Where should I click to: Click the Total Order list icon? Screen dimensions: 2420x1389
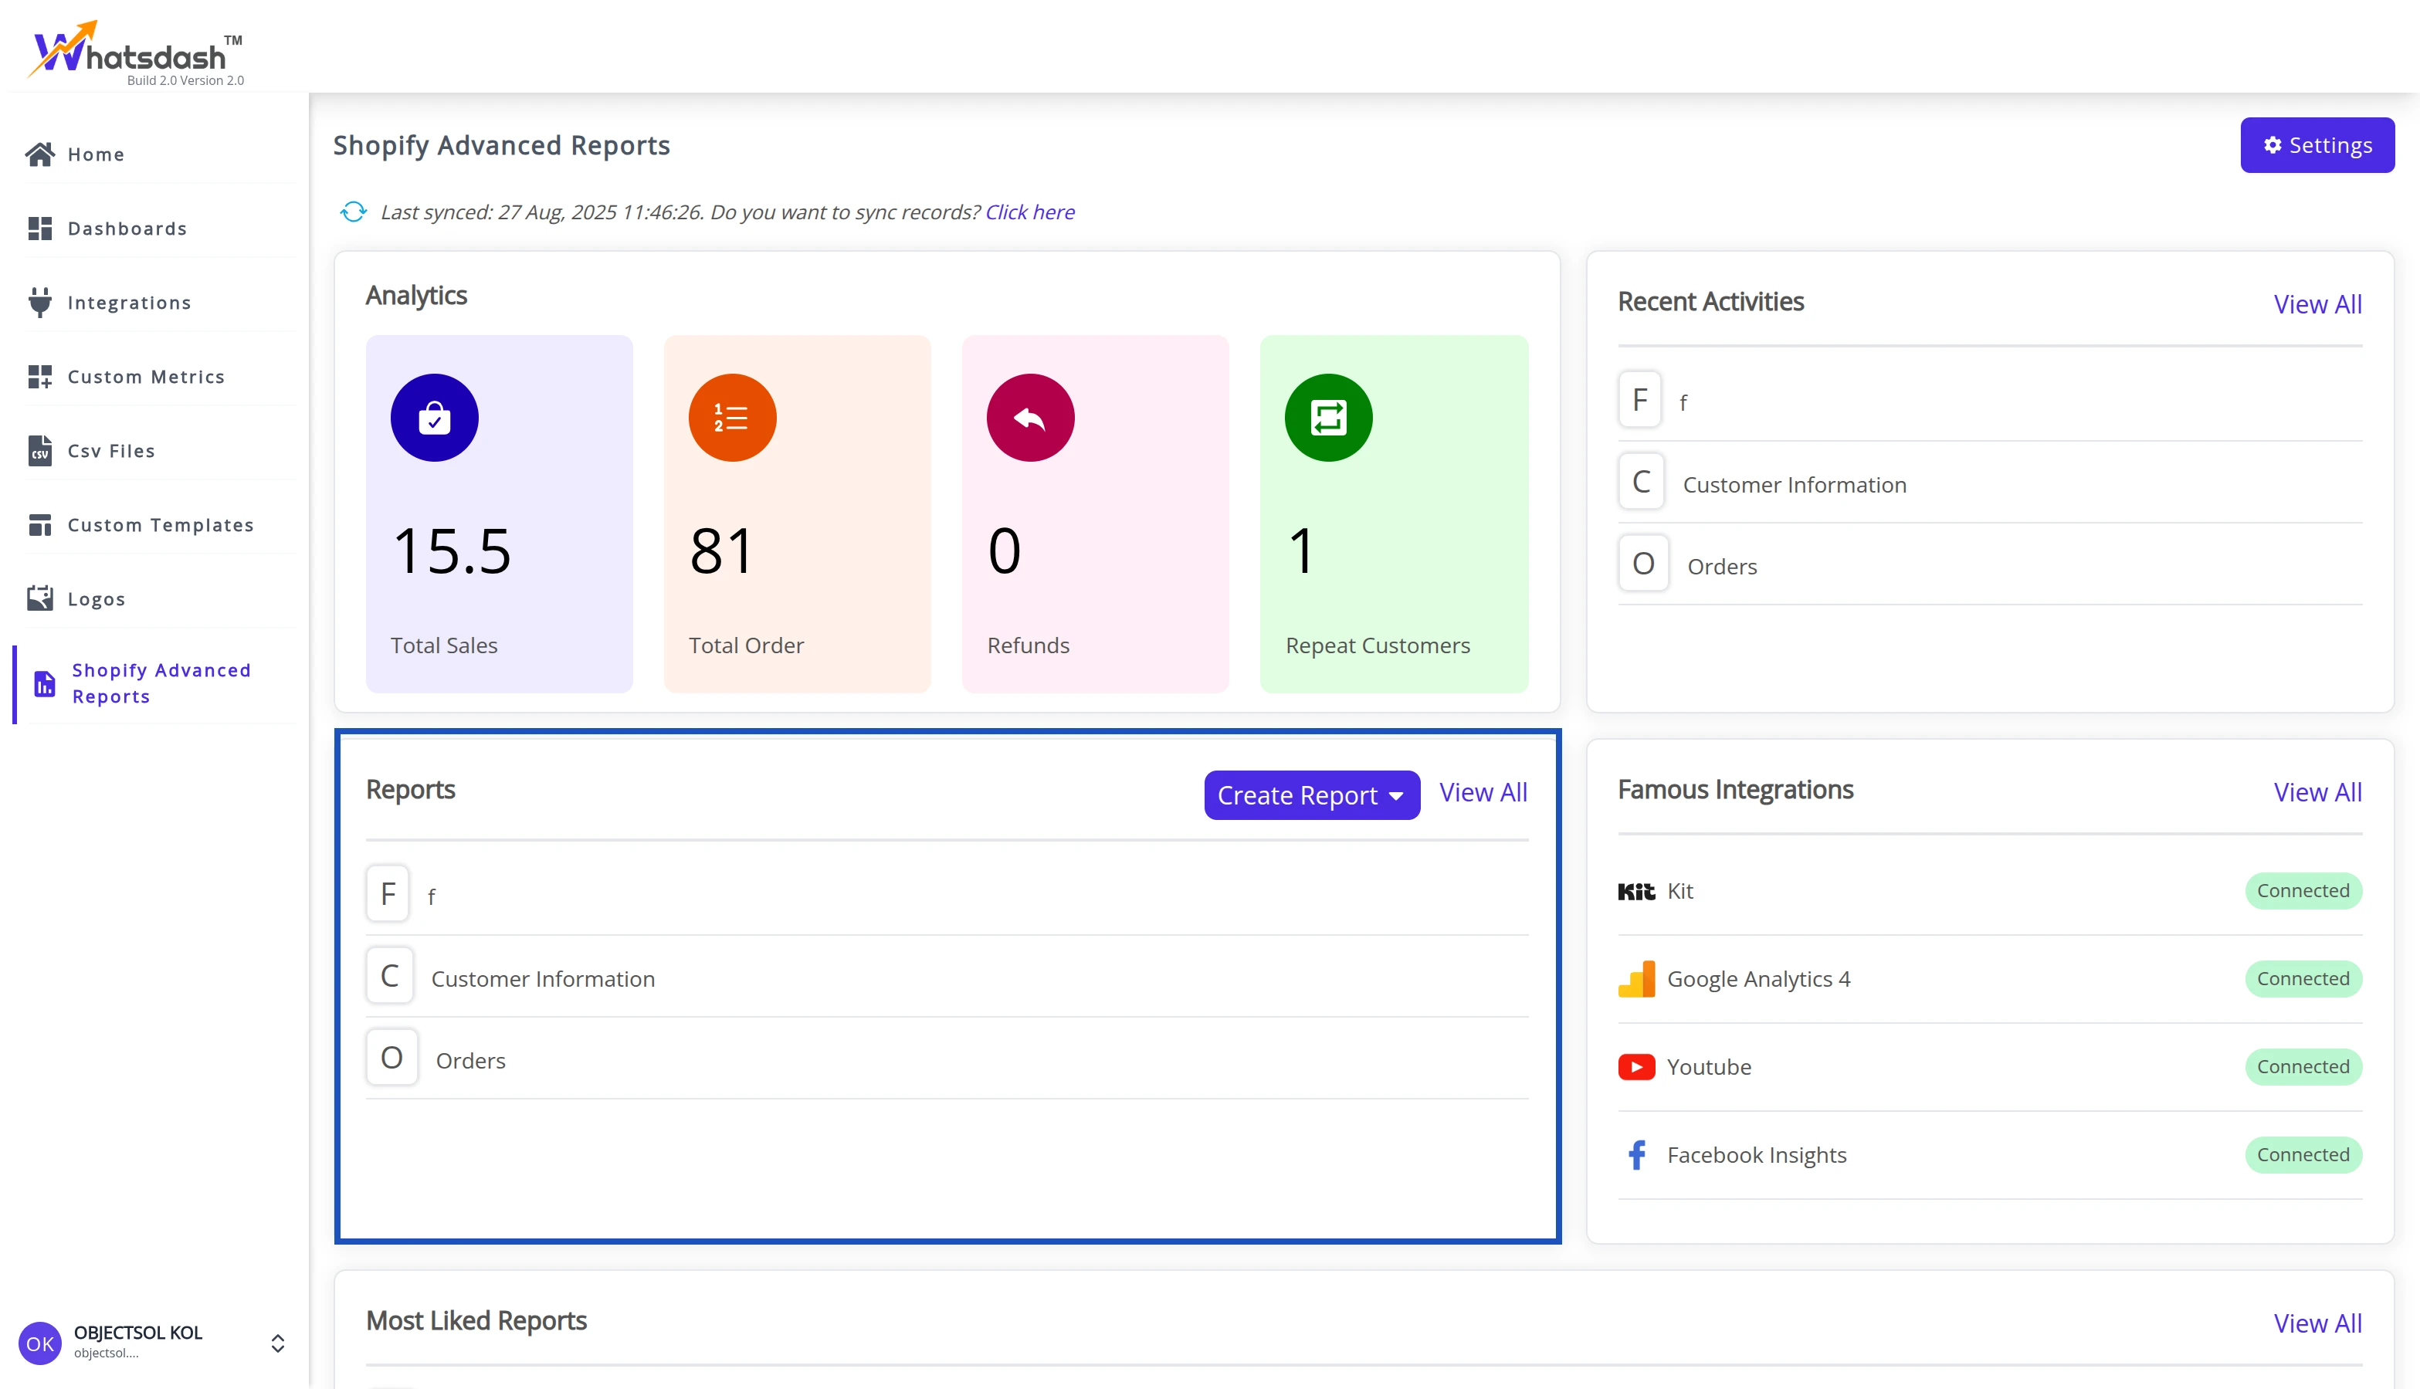(731, 418)
